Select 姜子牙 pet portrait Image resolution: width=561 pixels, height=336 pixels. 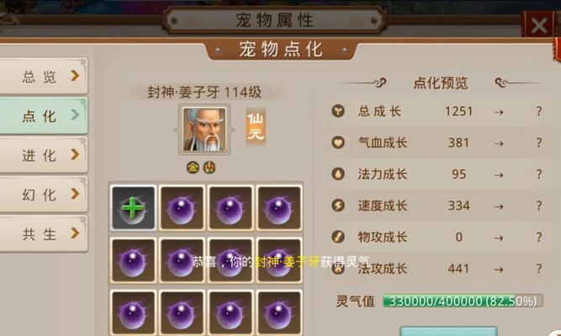[204, 130]
